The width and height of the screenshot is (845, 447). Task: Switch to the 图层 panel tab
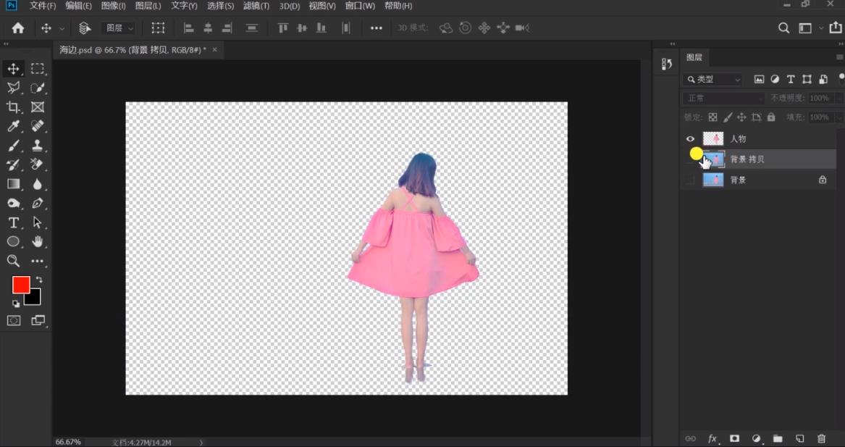tap(694, 57)
